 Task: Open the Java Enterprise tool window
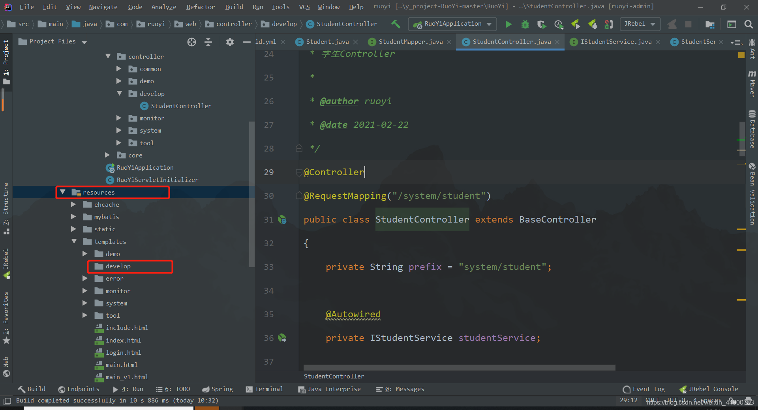pos(330,389)
